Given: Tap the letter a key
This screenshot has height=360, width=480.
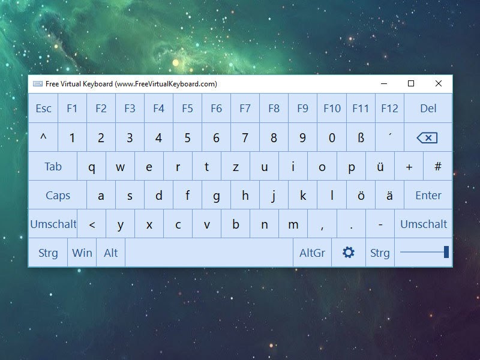Looking at the screenshot, I should pyautogui.click(x=101, y=195).
